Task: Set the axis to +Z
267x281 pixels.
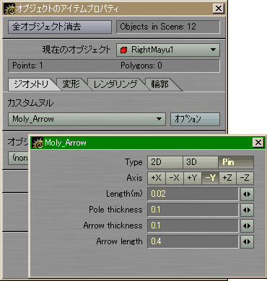Action: click(x=227, y=178)
